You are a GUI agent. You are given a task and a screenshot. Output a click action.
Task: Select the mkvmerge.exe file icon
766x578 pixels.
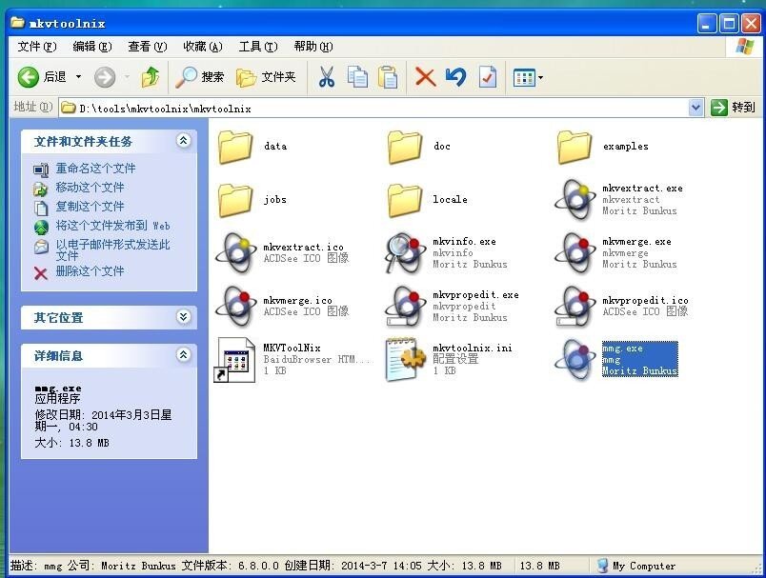click(x=574, y=253)
